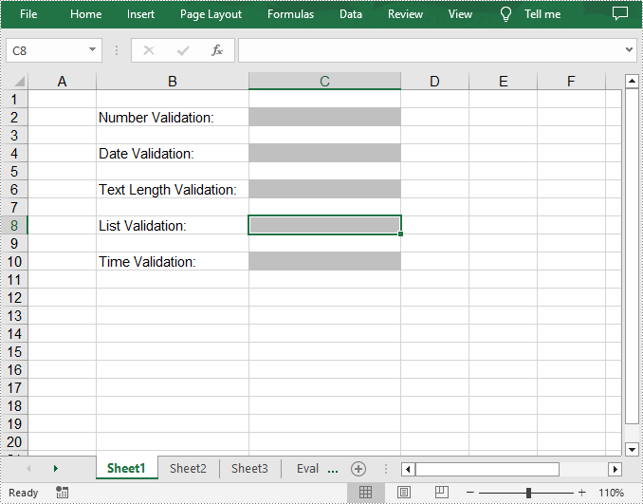Select column F header
643x504 pixels.
(x=571, y=82)
